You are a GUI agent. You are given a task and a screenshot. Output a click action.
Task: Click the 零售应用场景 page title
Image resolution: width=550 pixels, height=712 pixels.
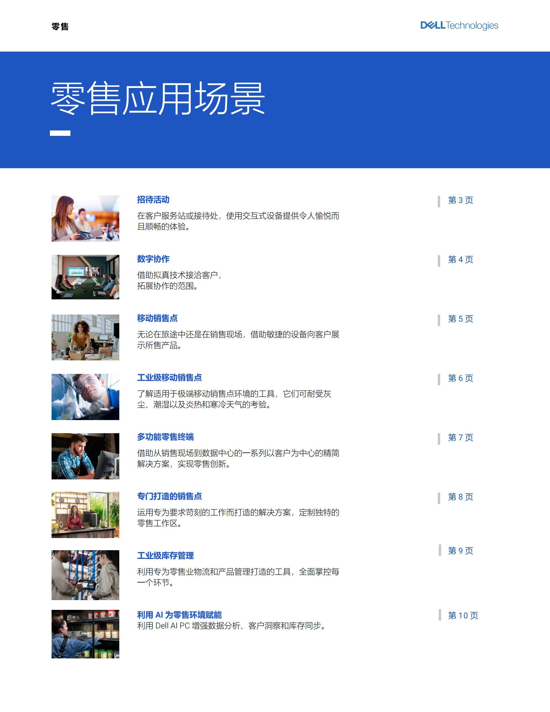158,98
